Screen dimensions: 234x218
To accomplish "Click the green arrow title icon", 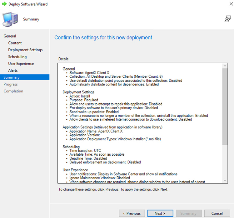I will tap(4, 4).
